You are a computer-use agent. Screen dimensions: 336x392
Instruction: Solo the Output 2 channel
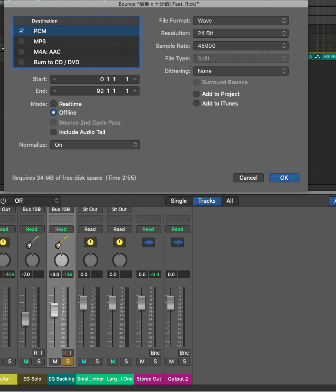185,362
